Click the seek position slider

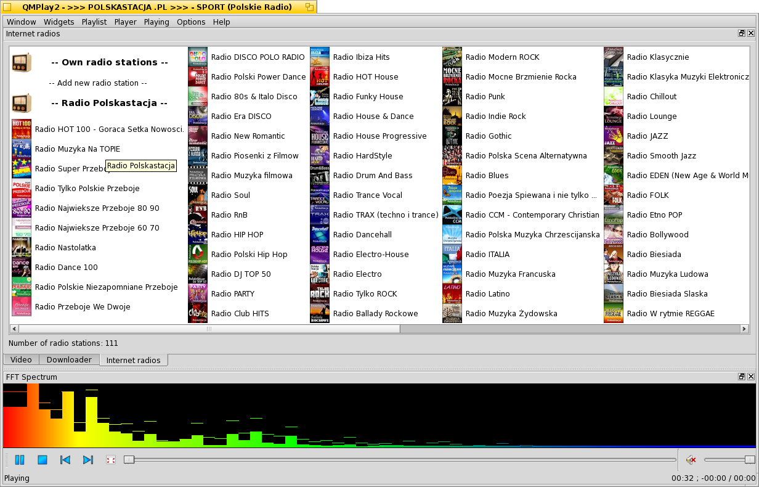pyautogui.click(x=399, y=459)
